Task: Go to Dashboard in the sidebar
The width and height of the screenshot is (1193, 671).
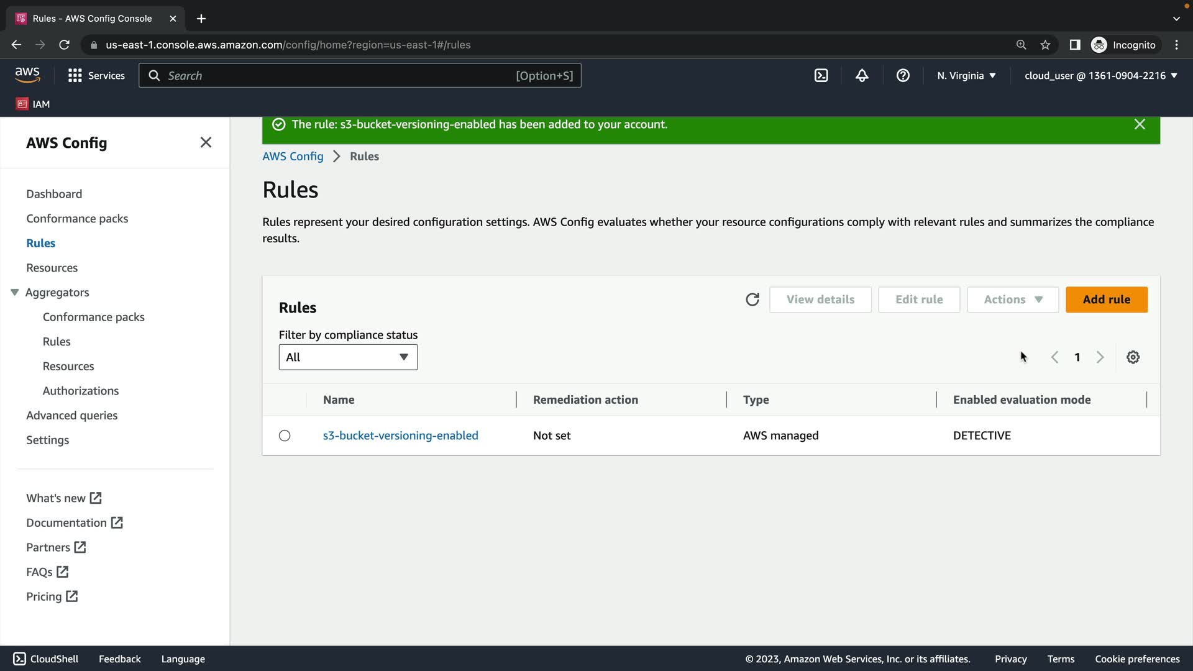Action: [54, 194]
